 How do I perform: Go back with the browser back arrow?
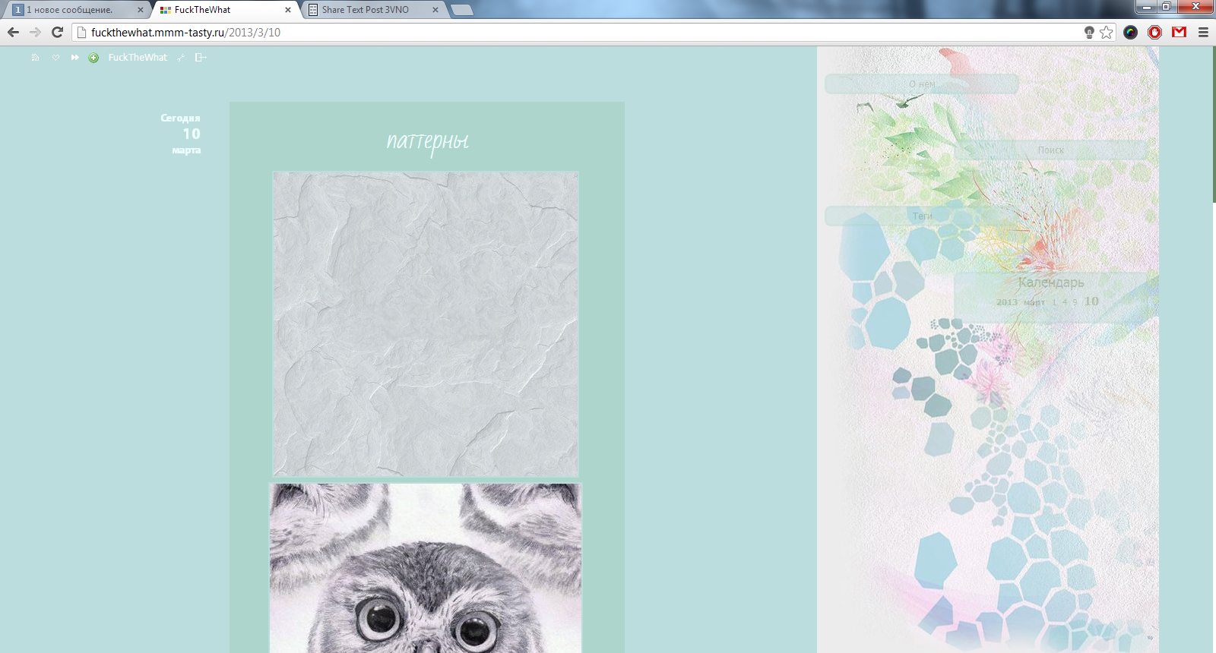[x=13, y=32]
